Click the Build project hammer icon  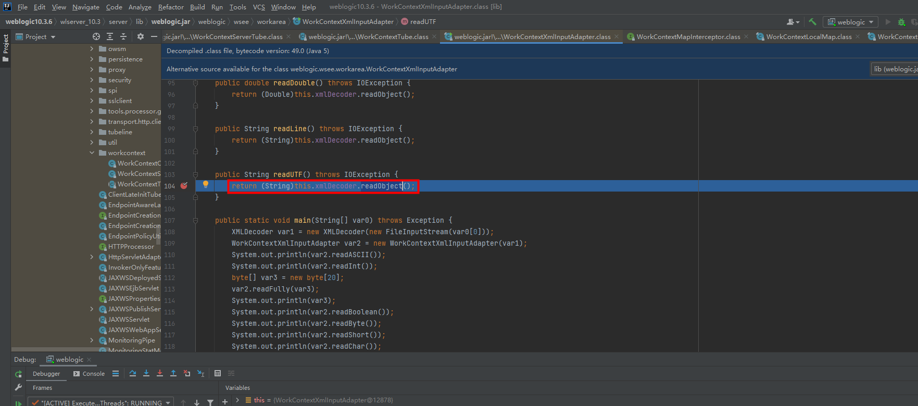[x=812, y=22]
